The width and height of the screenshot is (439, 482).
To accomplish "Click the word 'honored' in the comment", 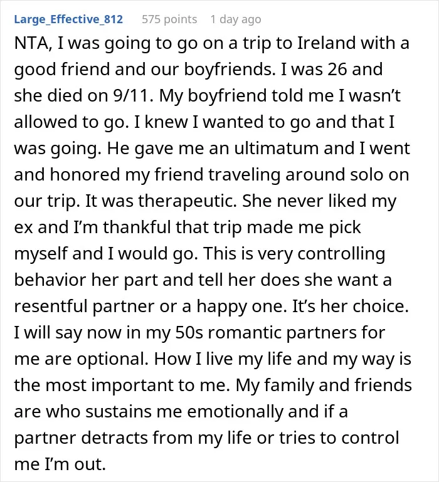I will pyautogui.click(x=85, y=175).
